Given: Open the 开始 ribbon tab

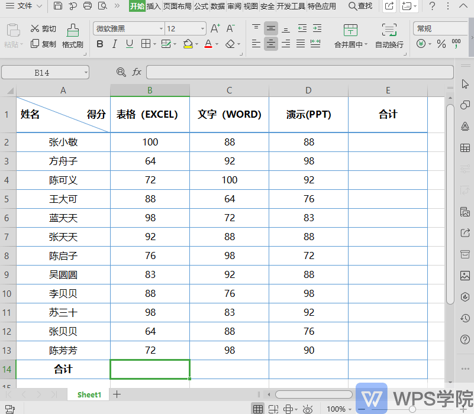Looking at the screenshot, I should tap(137, 6).
